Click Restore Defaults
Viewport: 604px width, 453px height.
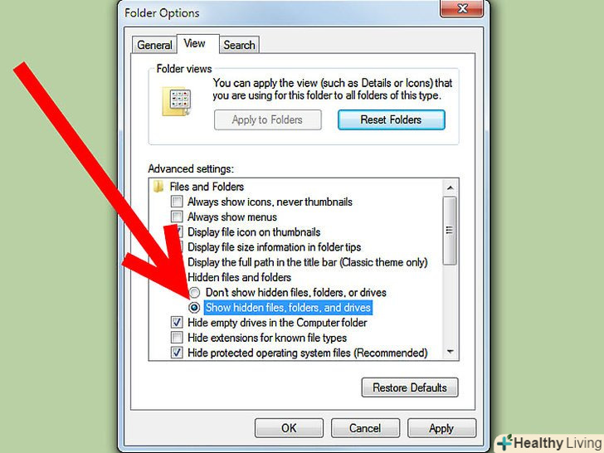(x=410, y=387)
